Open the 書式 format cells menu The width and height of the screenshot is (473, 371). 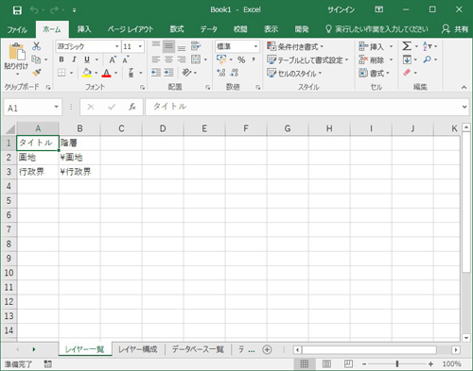coord(375,74)
